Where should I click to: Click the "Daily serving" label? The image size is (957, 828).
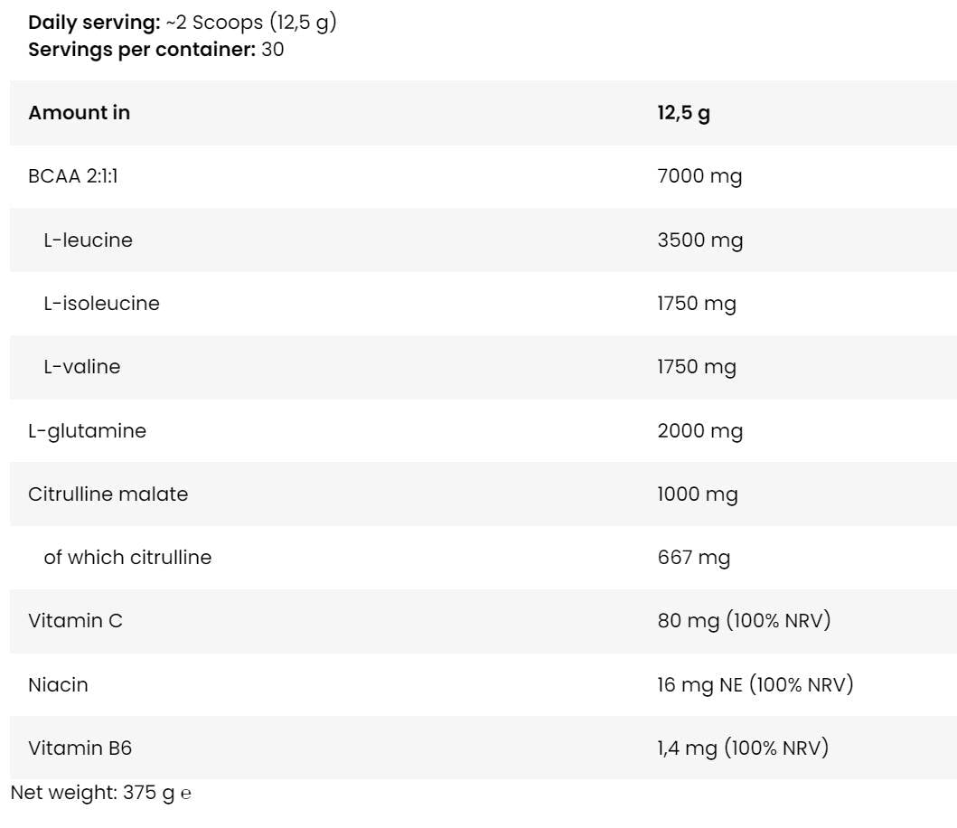click(94, 24)
